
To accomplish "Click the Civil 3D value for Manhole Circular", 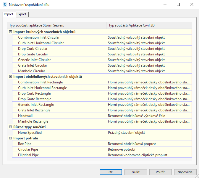I will 136,71.
